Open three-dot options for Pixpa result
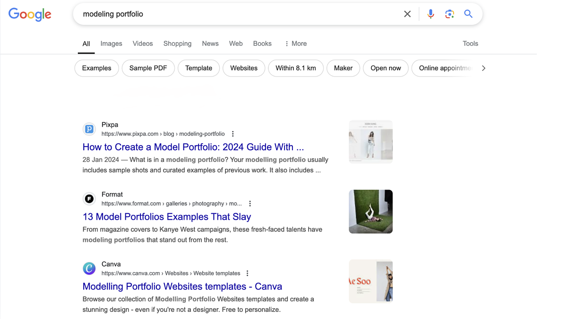The width and height of the screenshot is (567, 319). (233, 134)
